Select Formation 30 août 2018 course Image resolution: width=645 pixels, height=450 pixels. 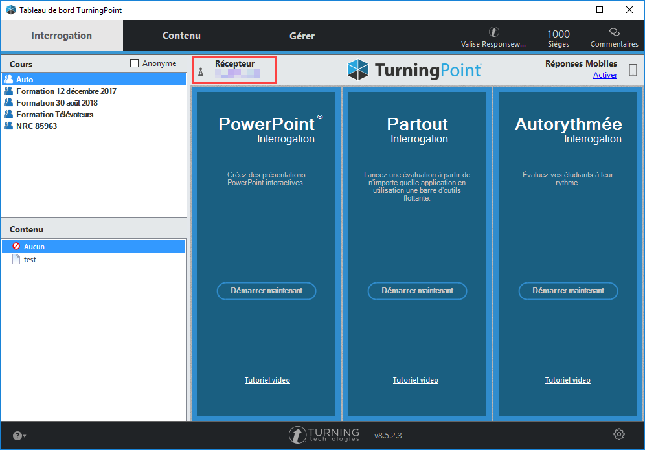[94, 102]
